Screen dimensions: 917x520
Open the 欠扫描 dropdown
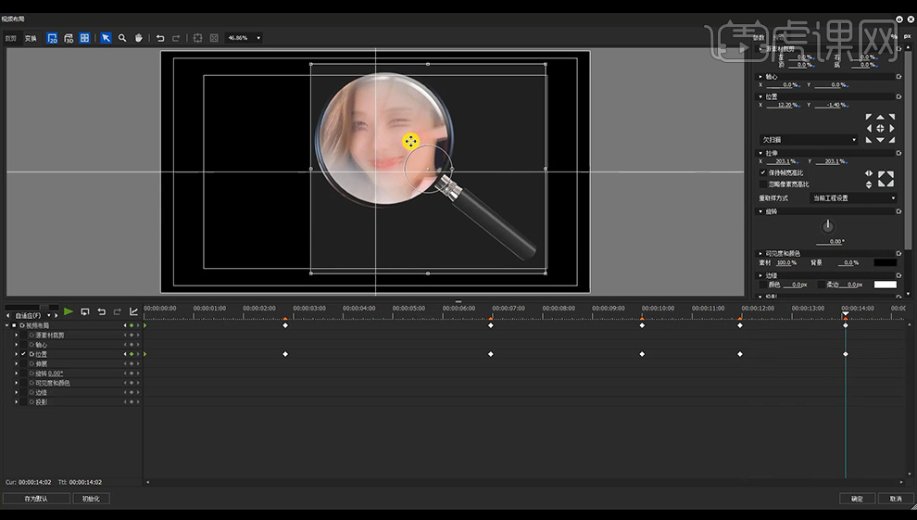coord(809,140)
